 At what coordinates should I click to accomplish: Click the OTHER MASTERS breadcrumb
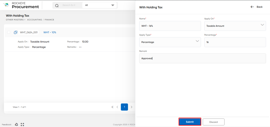point(15,20)
